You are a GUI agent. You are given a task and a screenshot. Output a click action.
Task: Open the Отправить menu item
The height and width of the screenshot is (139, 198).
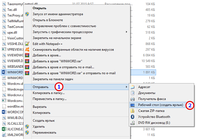(x=77, y=87)
